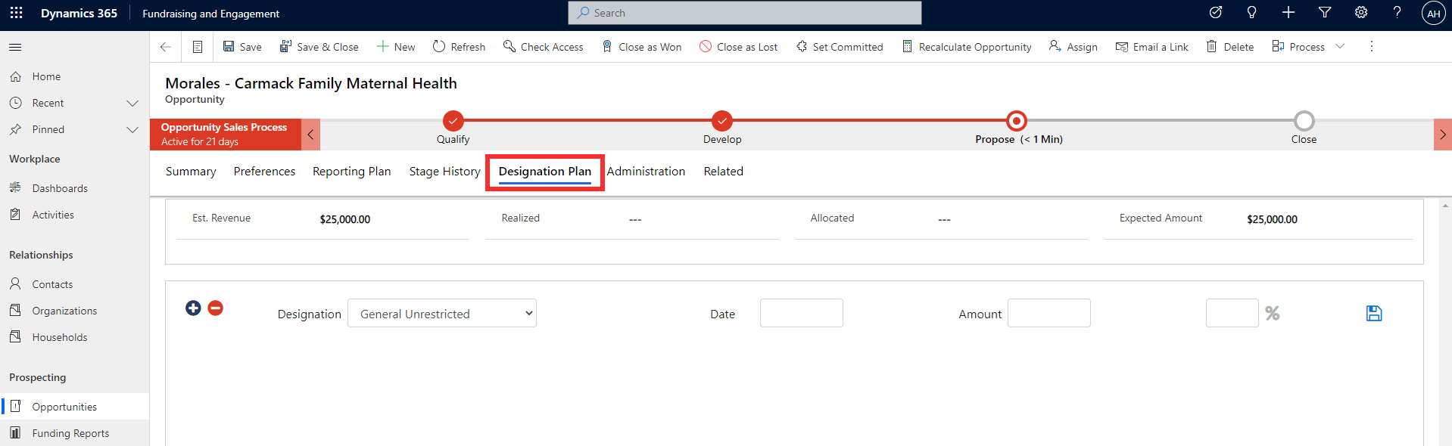Switch to the Preferences tab
This screenshot has width=1452, height=446.
click(x=264, y=172)
